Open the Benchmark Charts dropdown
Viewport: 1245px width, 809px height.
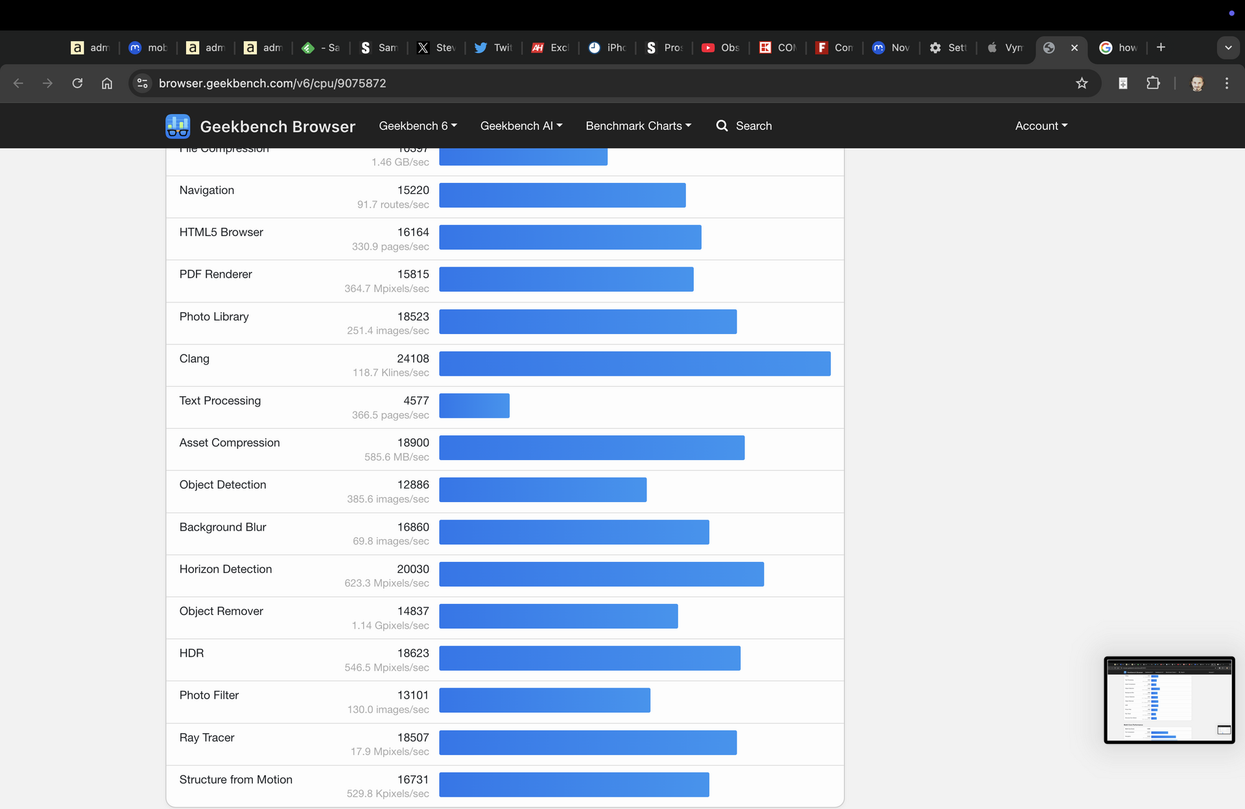pos(638,126)
